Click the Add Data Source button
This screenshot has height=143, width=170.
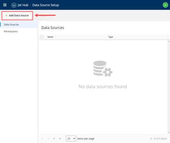pyautogui.click(x=17, y=16)
